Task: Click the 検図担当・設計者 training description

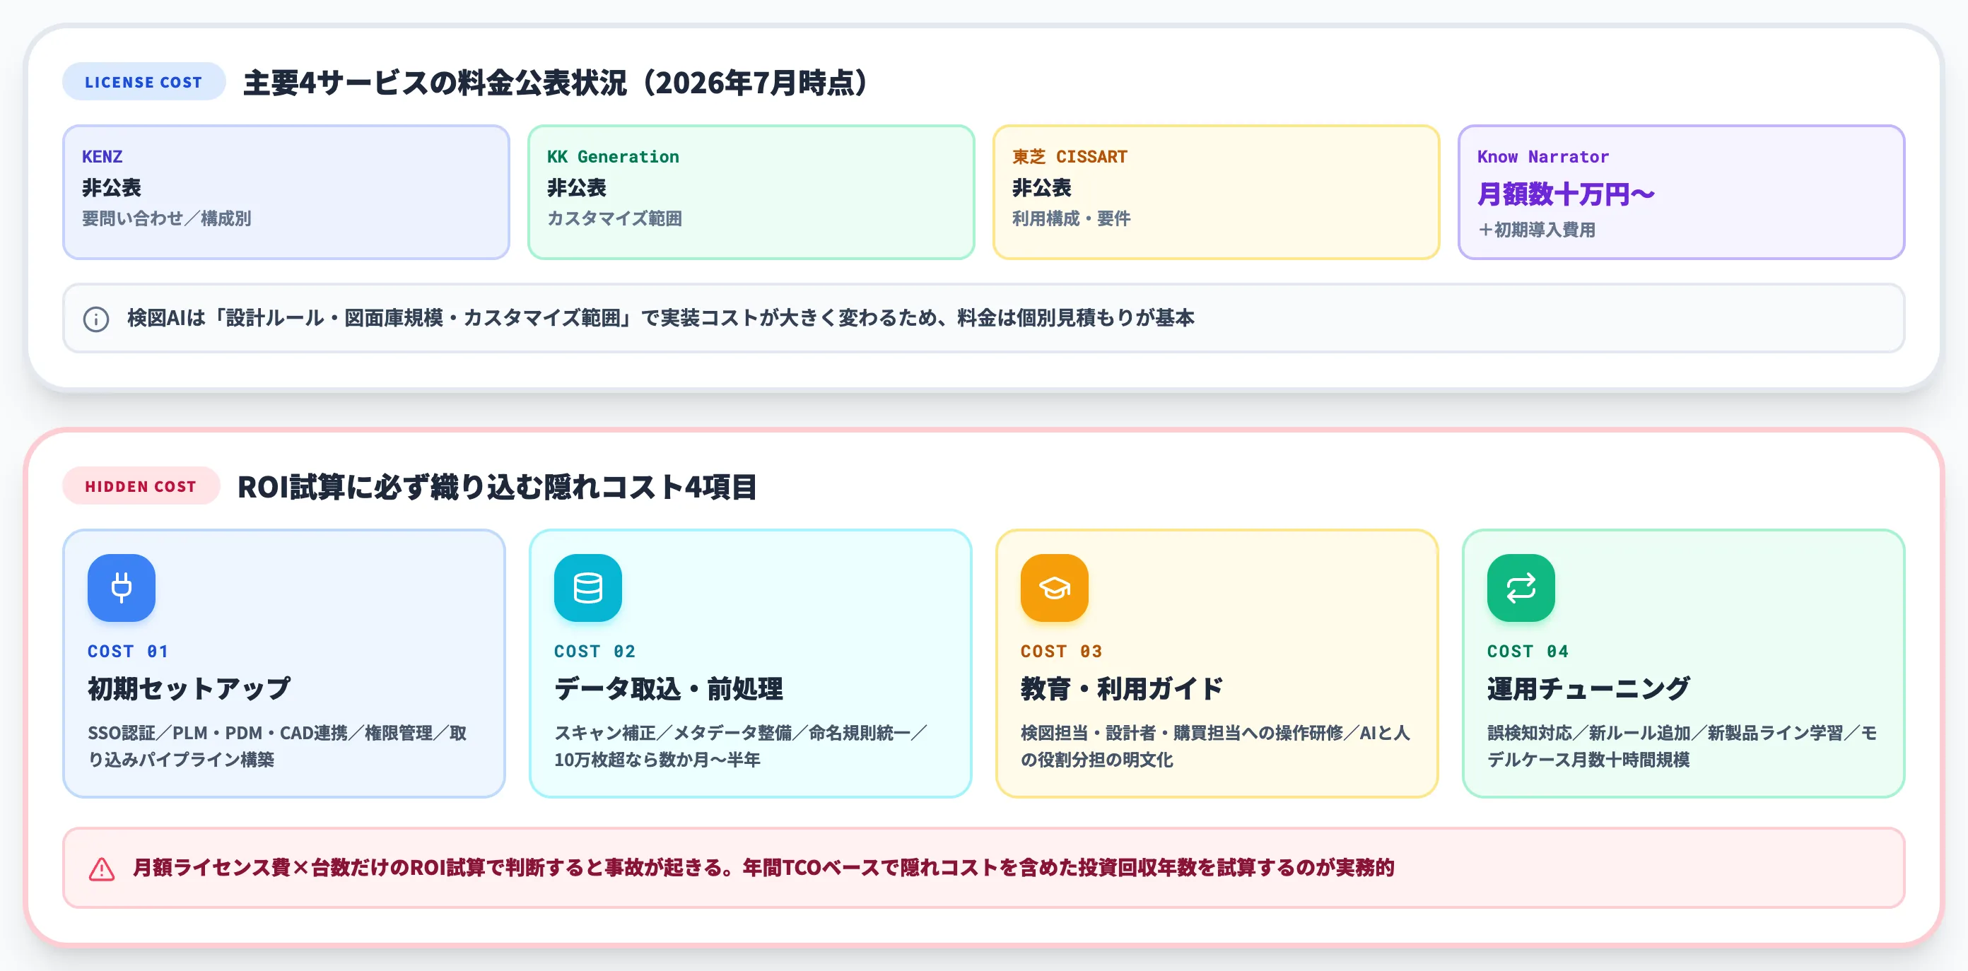Action: click(1214, 746)
